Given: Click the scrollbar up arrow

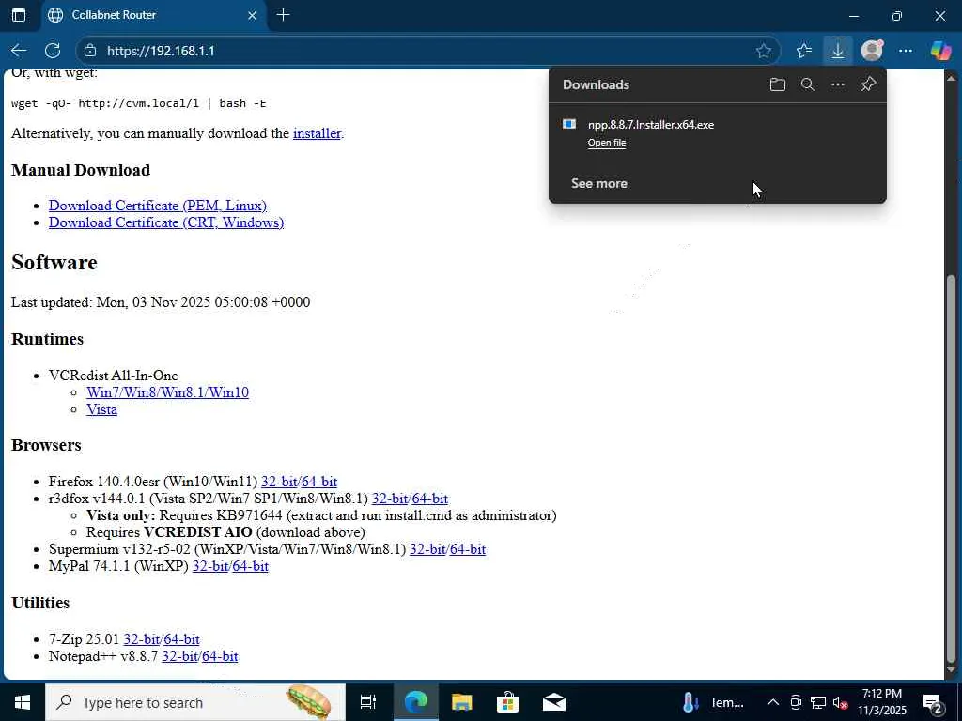Looking at the screenshot, I should click(x=953, y=78).
